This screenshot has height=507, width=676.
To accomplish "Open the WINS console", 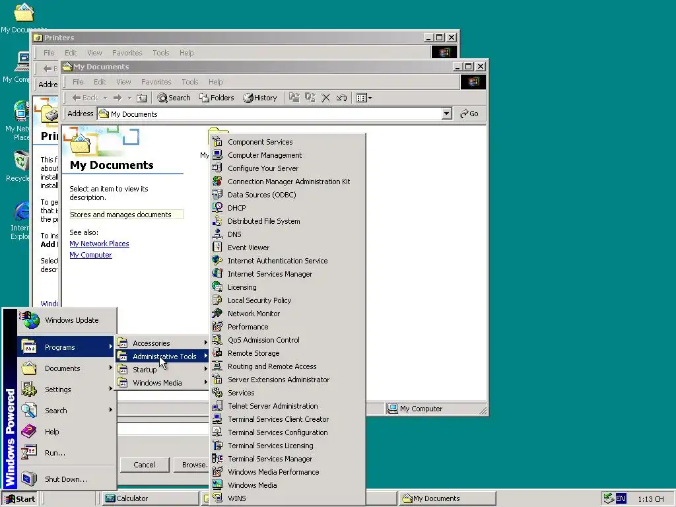I will point(288,499).
